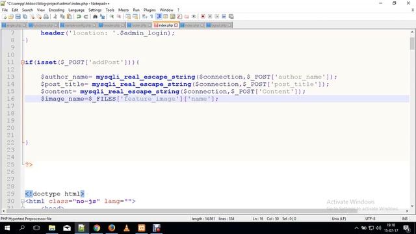This screenshot has width=416, height=234.
Task: Open the Encoding menu
Action: [57, 10]
